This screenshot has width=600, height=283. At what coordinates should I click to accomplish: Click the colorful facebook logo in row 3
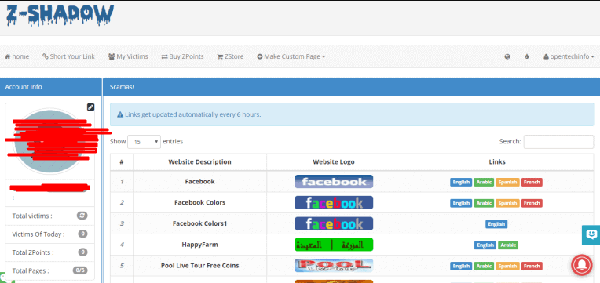click(x=334, y=223)
